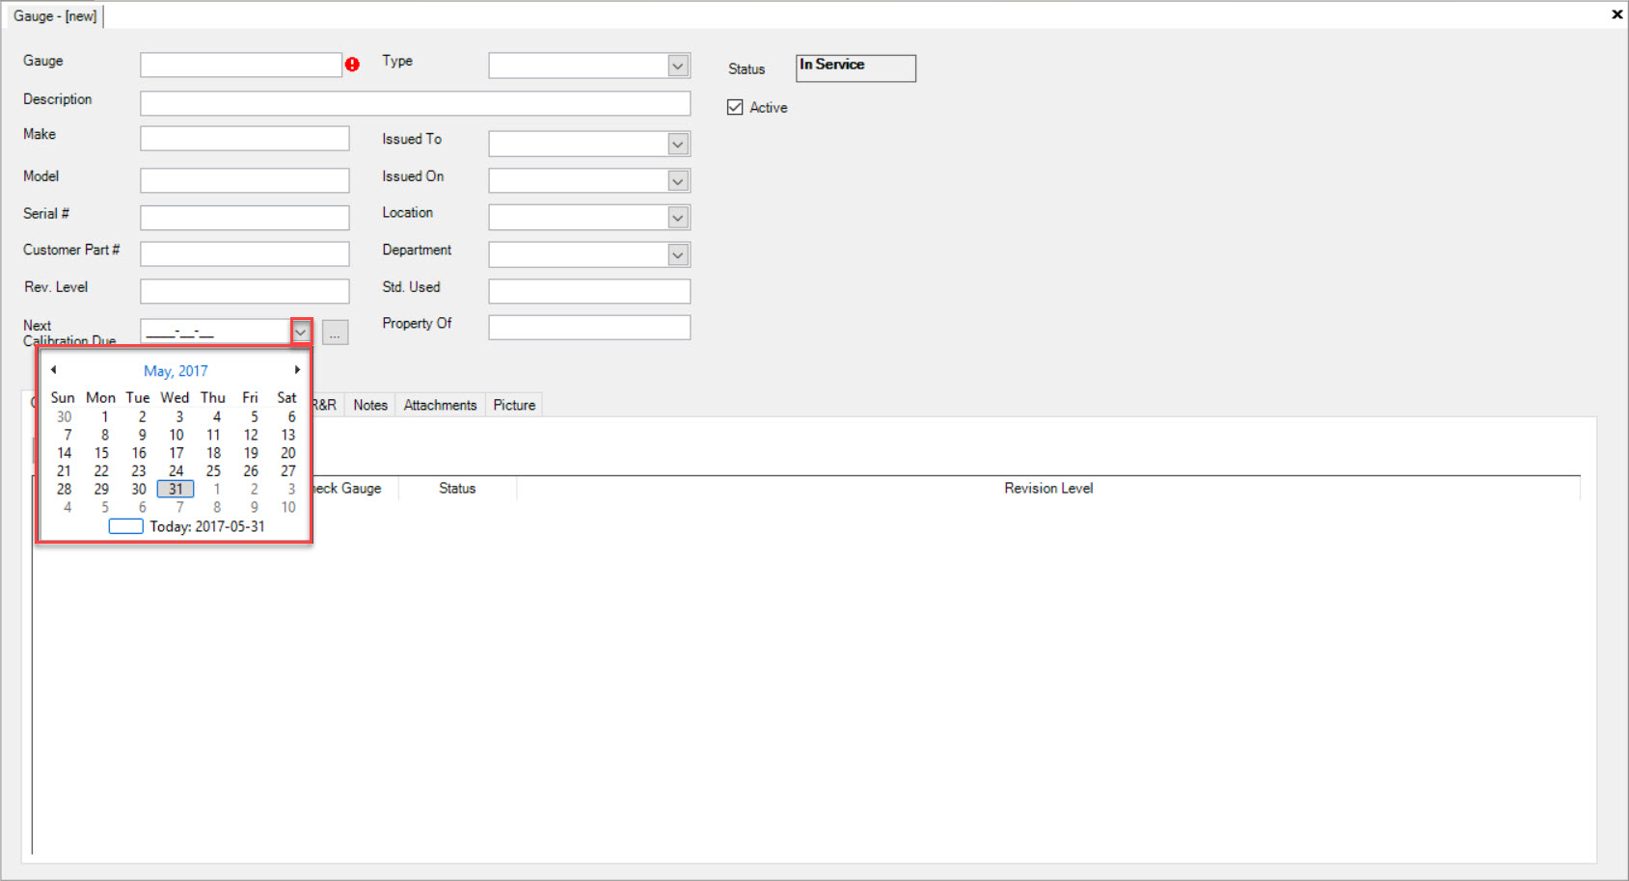The image size is (1629, 881).
Task: Choose April 30 in calendar
Action: (64, 416)
